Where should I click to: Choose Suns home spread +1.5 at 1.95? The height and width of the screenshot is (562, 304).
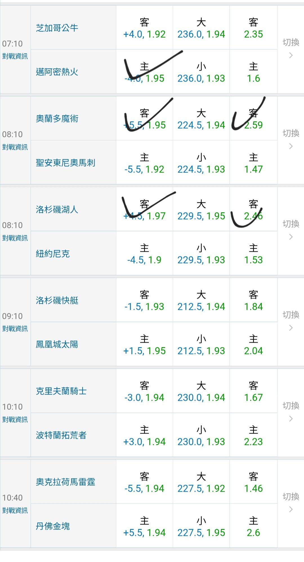(144, 345)
